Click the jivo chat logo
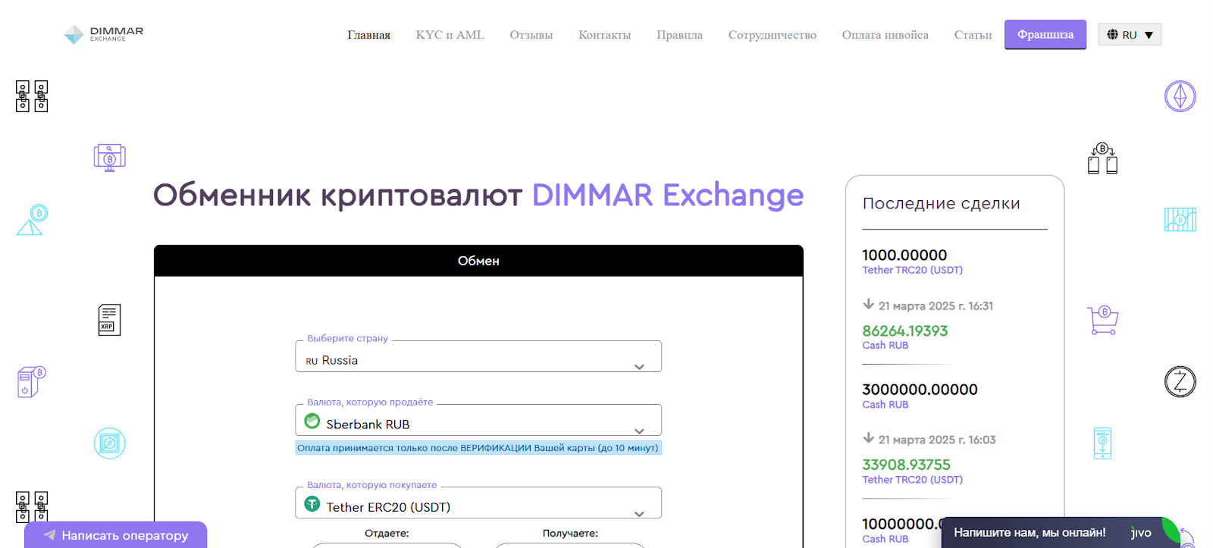Viewport: 1213px width, 548px height. (1141, 533)
